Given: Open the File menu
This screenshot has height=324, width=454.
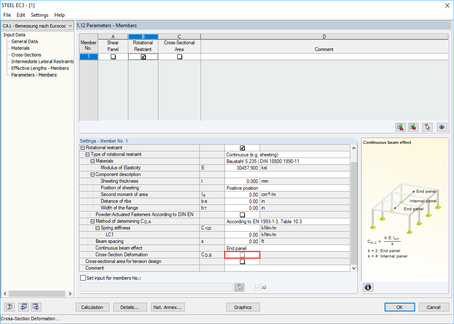Looking at the screenshot, I should tap(7, 15).
